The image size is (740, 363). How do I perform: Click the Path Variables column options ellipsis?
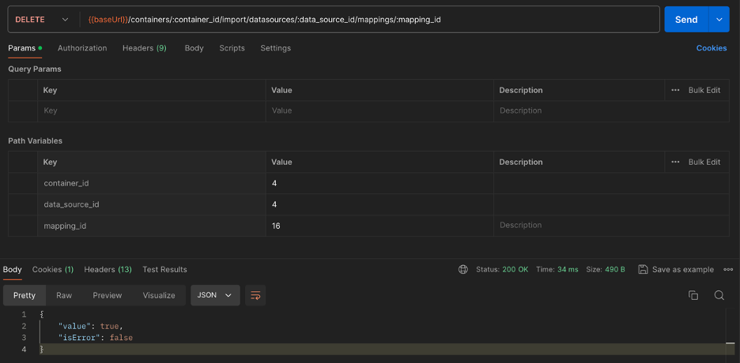coord(675,162)
